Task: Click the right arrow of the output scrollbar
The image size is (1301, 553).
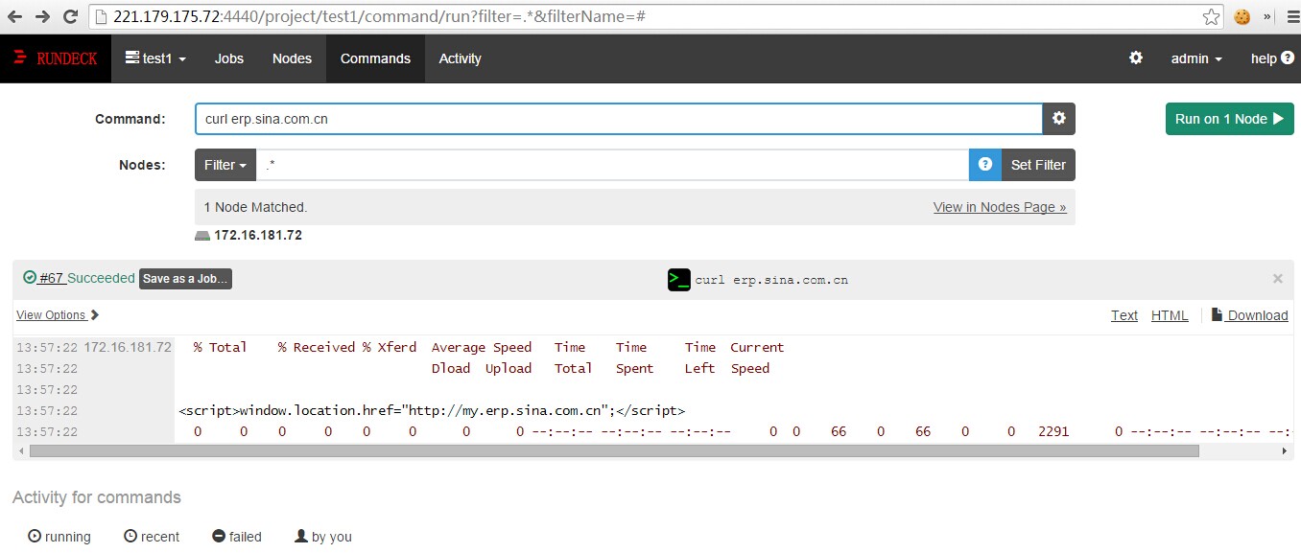Action: 1288,450
